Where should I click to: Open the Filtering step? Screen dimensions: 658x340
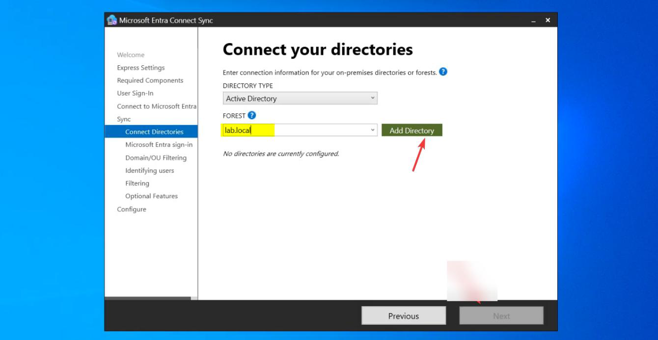pyautogui.click(x=137, y=183)
